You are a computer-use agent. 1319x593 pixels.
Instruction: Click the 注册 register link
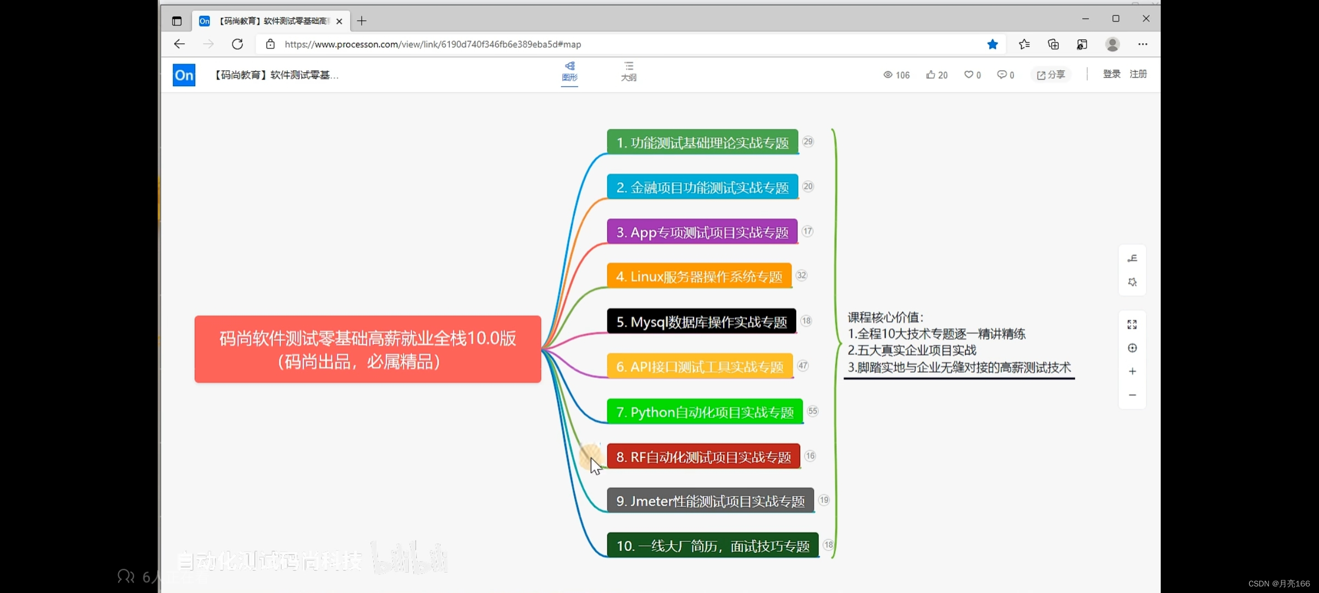point(1138,74)
